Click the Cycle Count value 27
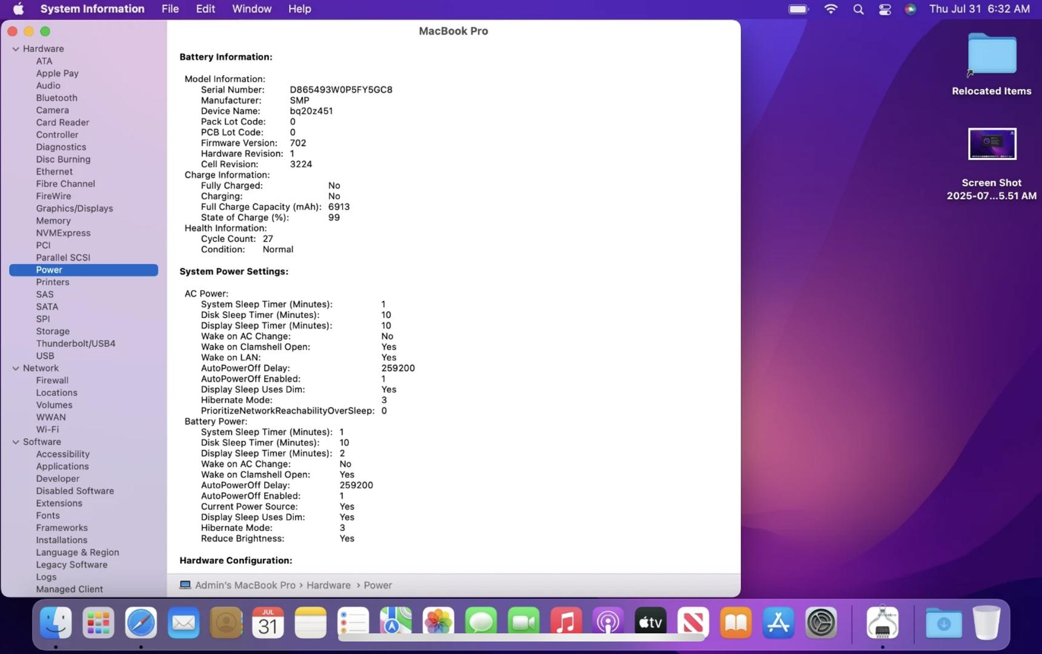This screenshot has width=1042, height=654. pos(268,239)
